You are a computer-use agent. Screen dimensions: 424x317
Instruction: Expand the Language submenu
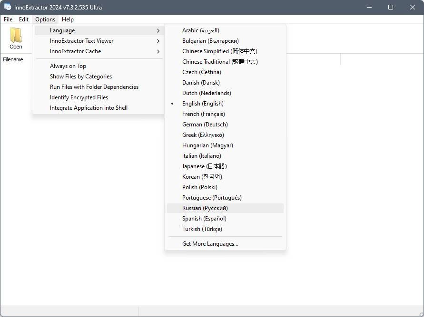[x=99, y=30]
